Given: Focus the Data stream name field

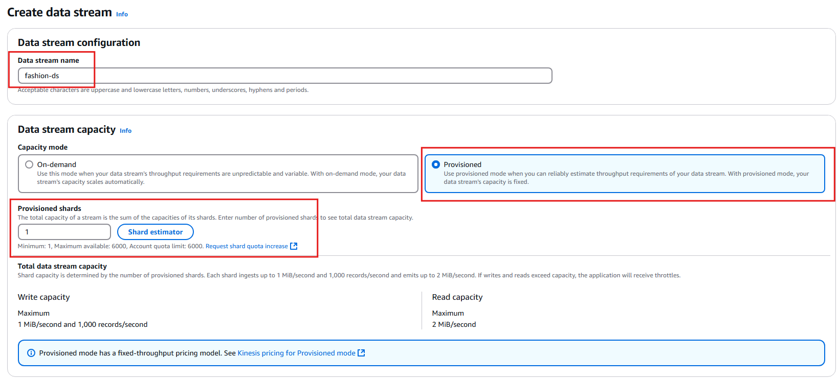Looking at the screenshot, I should pyautogui.click(x=285, y=76).
